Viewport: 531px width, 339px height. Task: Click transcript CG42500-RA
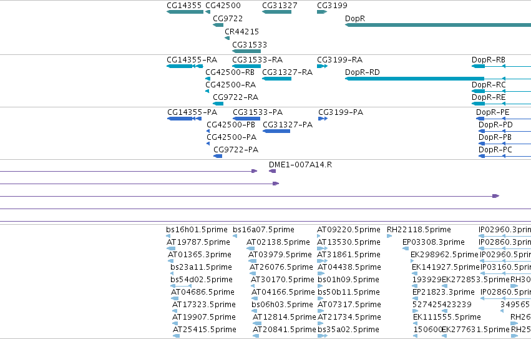(x=207, y=91)
